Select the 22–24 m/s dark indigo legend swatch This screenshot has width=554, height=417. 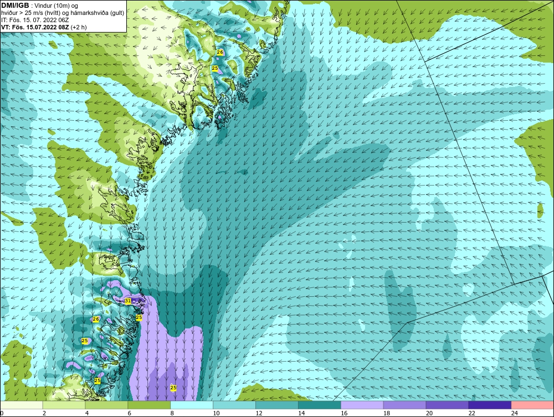[x=490, y=405]
